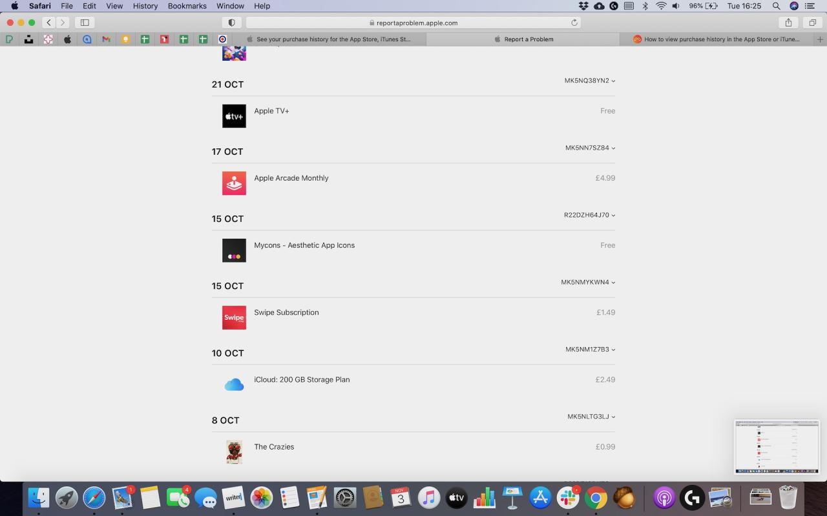Click the iCloud: 200 GB Storage Plan title
Viewport: 827px width, 516px height.
302,379
